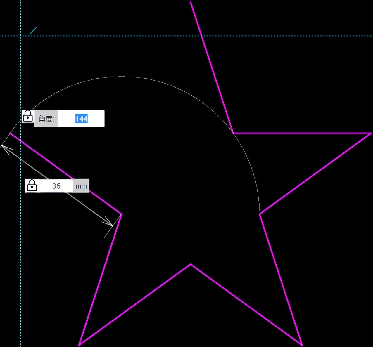Click the left inner vertex where lines meet
Viewport: 373px width, 347px height.
pyautogui.click(x=122, y=214)
